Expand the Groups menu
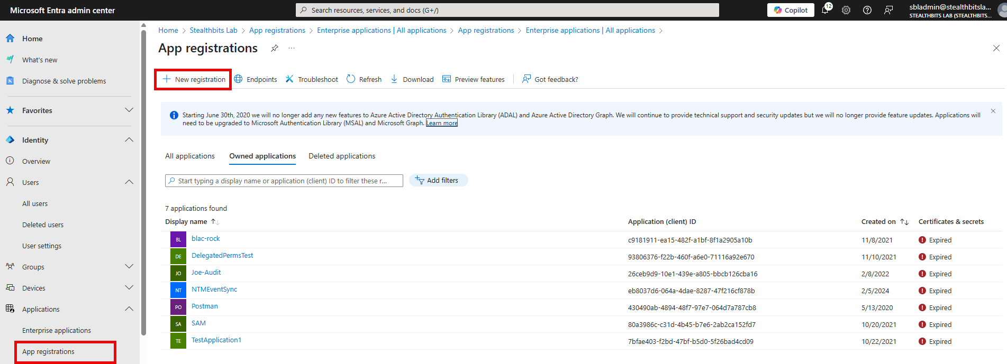The image size is (1007, 364). point(129,267)
